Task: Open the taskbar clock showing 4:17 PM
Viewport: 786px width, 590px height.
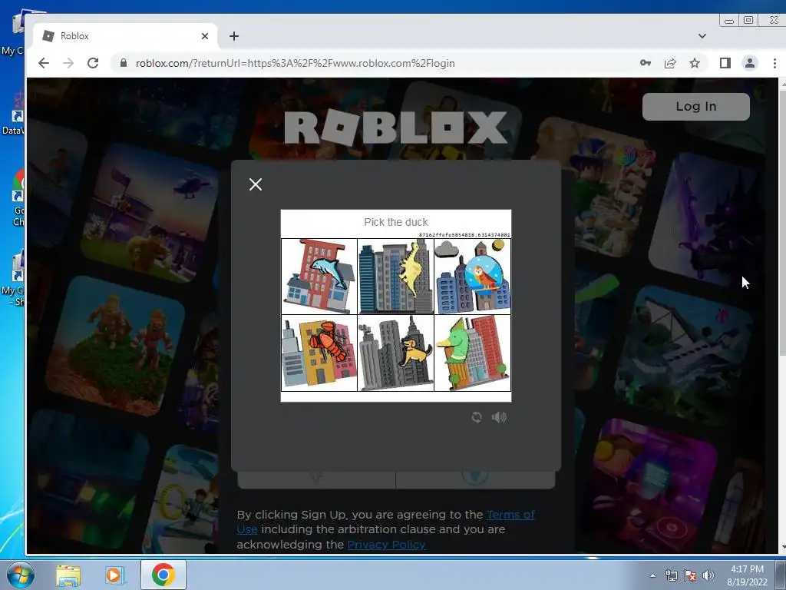Action: (747, 575)
